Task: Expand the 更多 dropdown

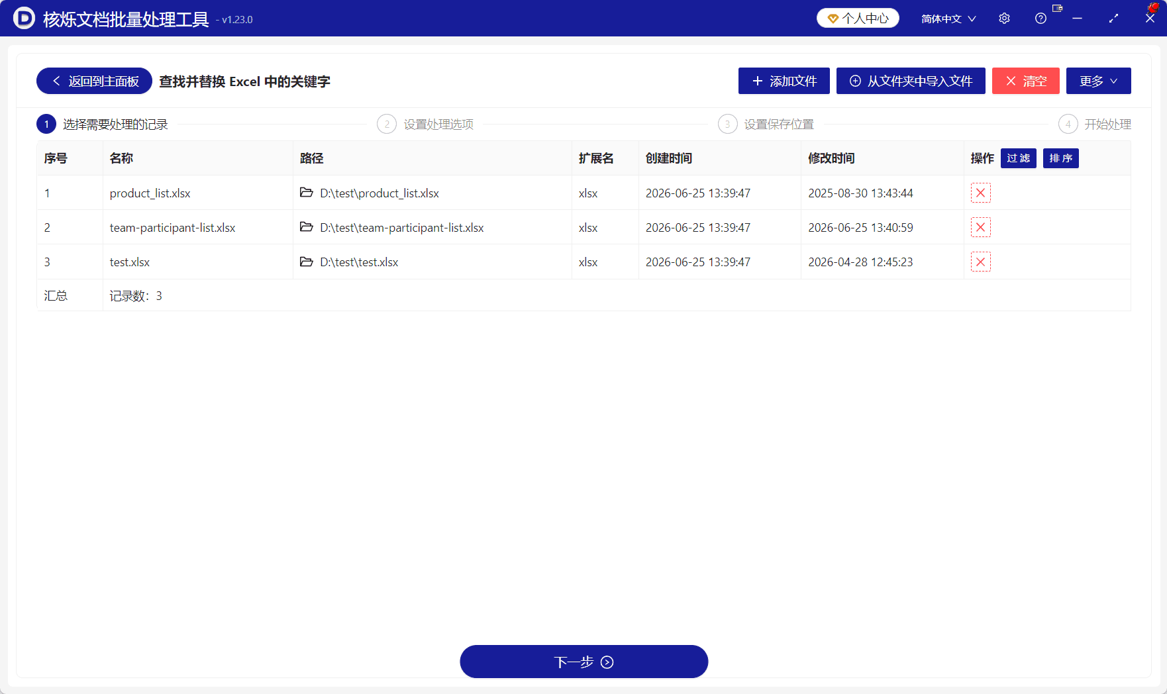Action: coord(1099,81)
